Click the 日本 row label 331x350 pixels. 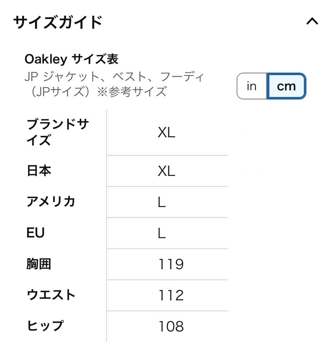point(39,171)
